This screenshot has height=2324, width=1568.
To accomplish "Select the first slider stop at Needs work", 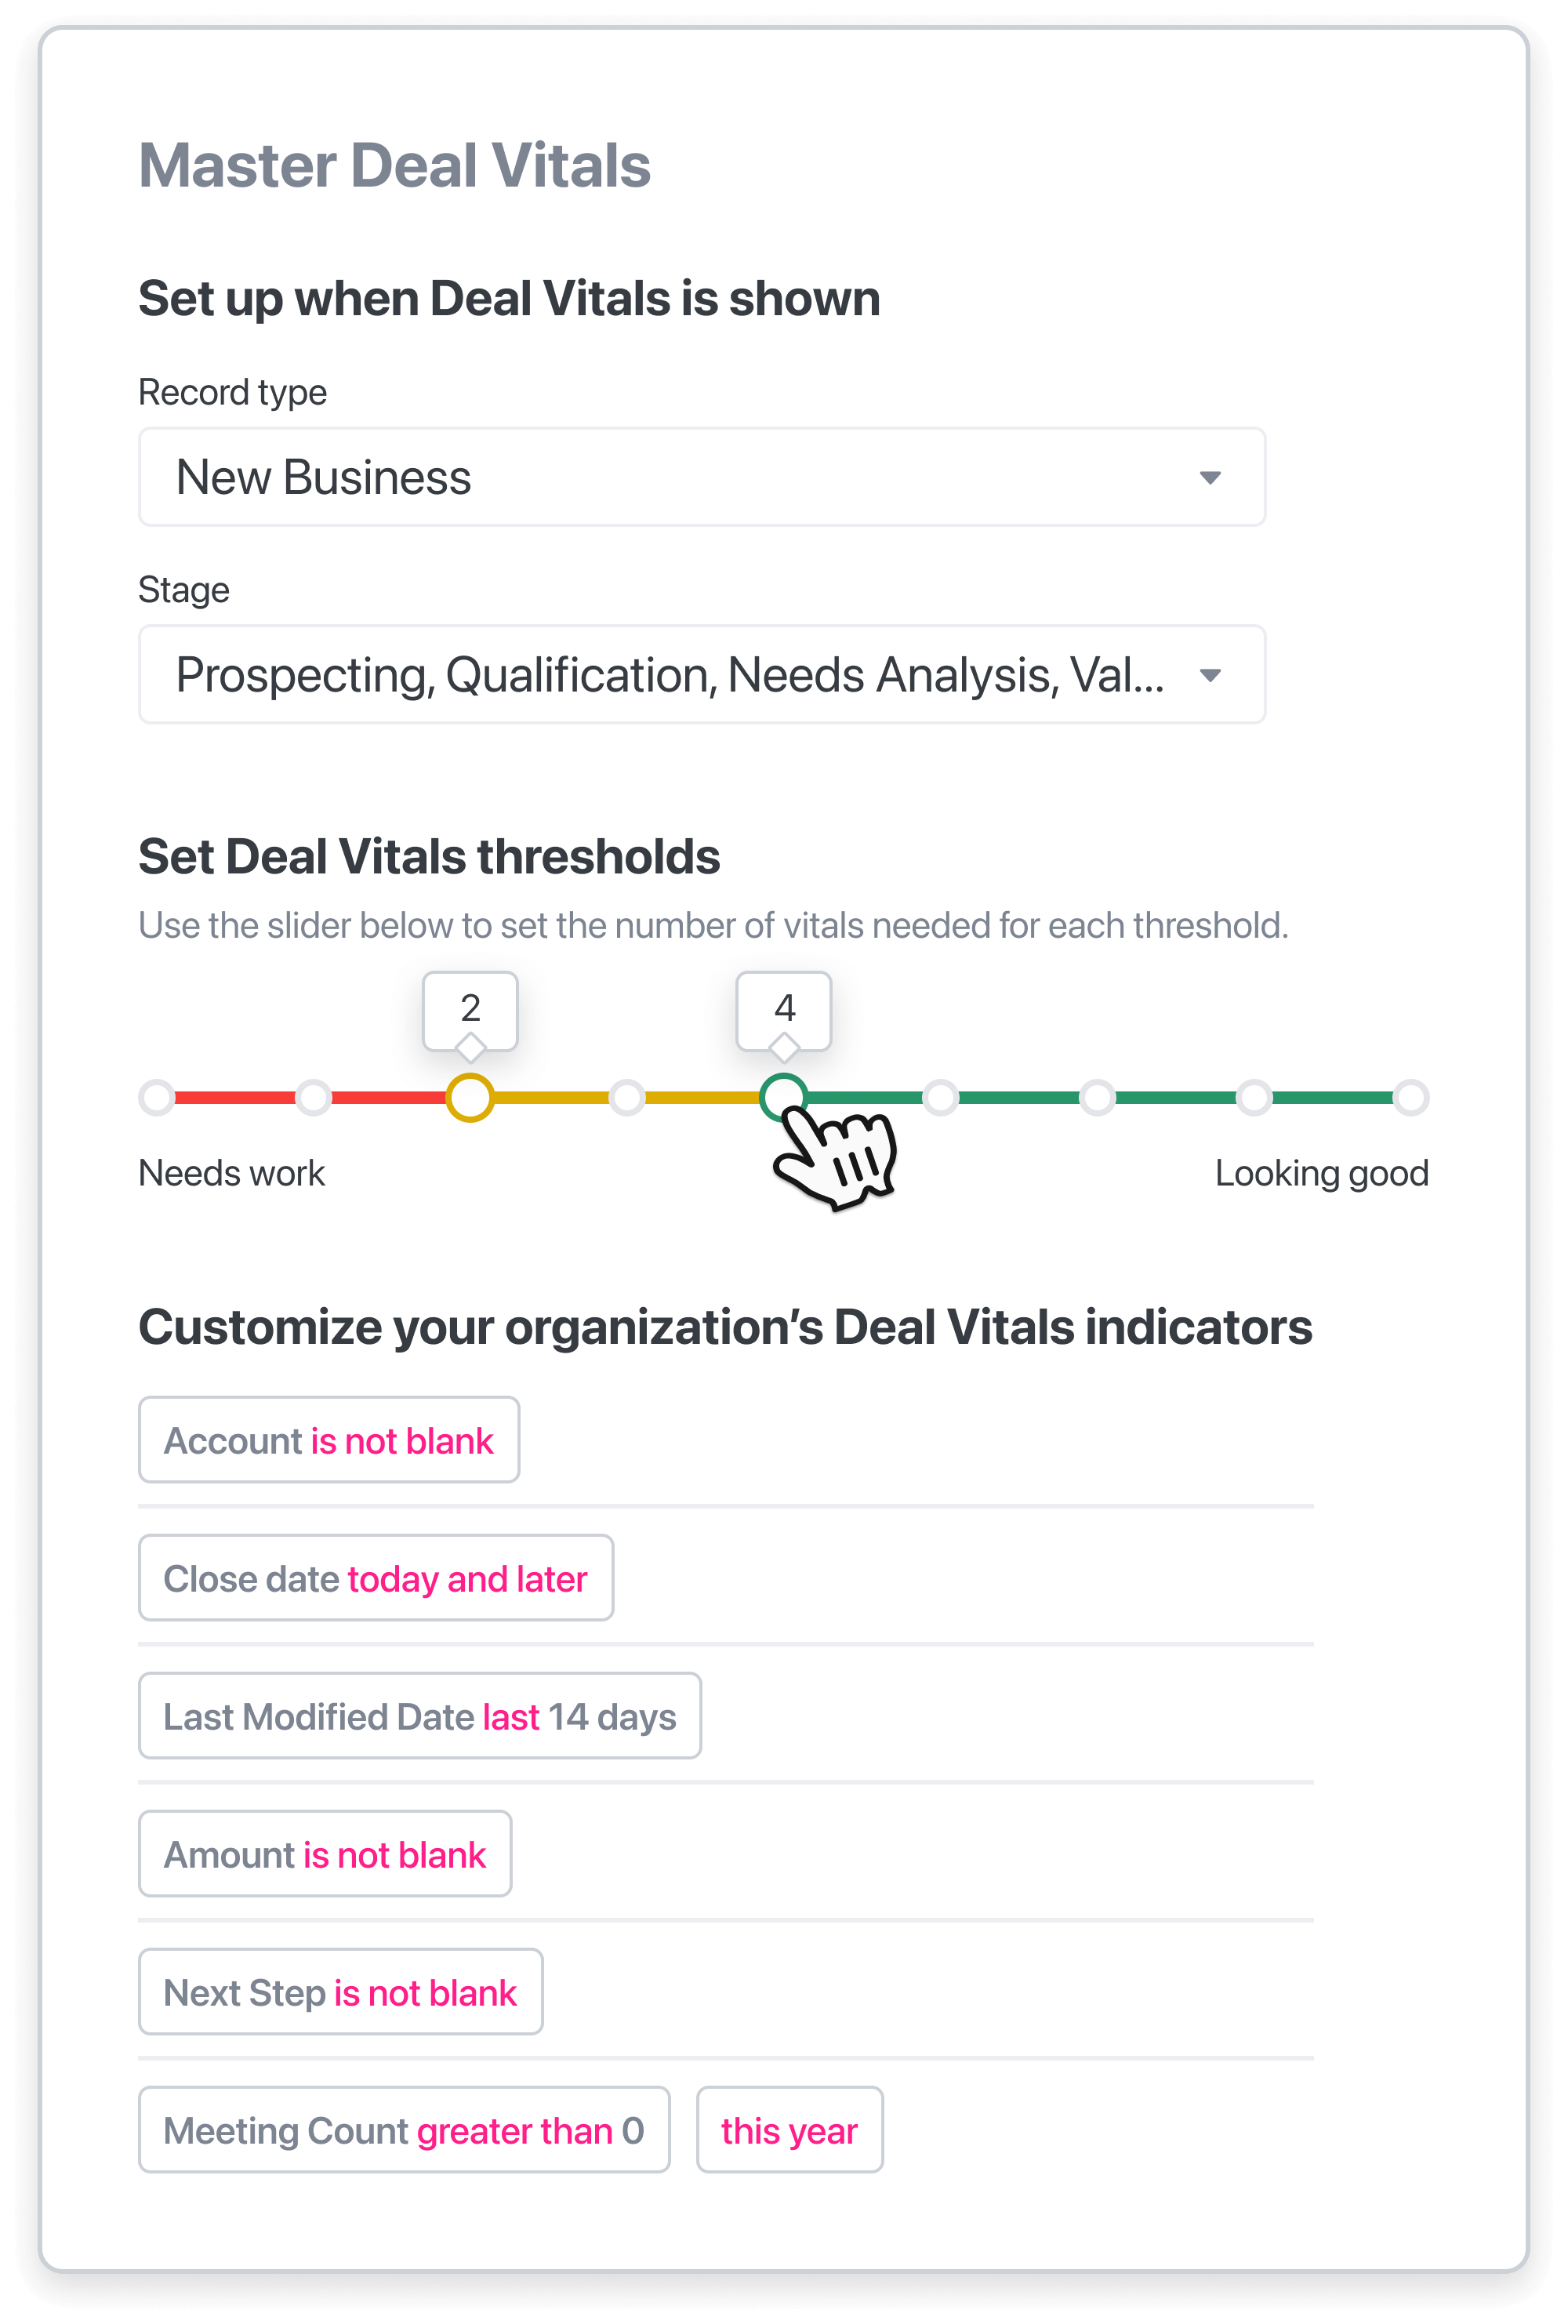I will 157,1098.
